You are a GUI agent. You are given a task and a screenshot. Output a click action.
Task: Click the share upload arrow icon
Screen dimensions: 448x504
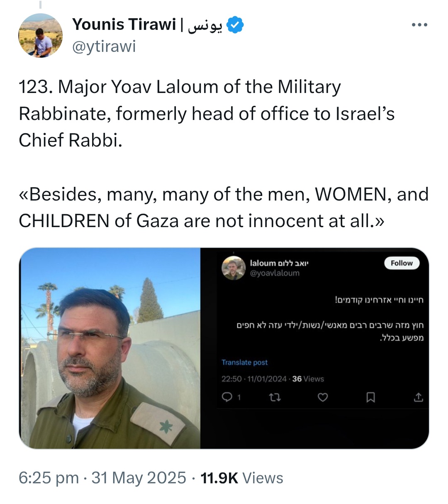point(419,397)
